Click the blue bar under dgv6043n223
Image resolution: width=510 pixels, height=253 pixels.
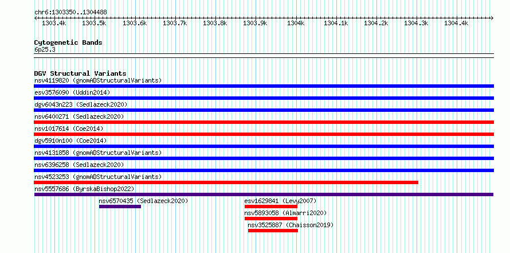[264, 110]
